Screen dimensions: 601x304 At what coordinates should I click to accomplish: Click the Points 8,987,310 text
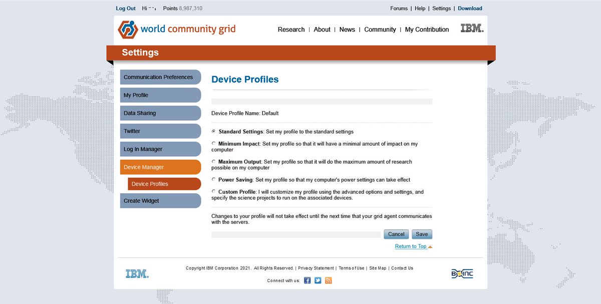pos(183,9)
